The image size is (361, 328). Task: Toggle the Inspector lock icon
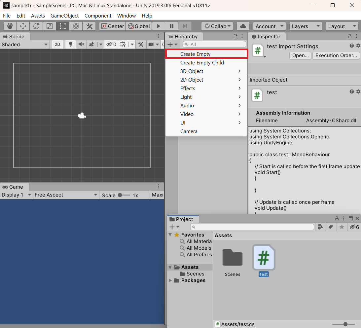point(350,36)
